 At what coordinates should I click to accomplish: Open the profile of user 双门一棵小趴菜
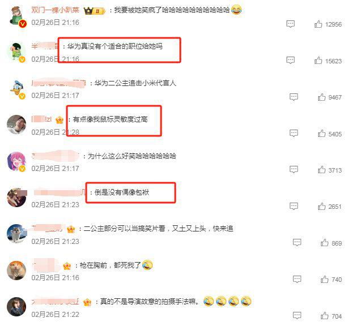(x=56, y=10)
